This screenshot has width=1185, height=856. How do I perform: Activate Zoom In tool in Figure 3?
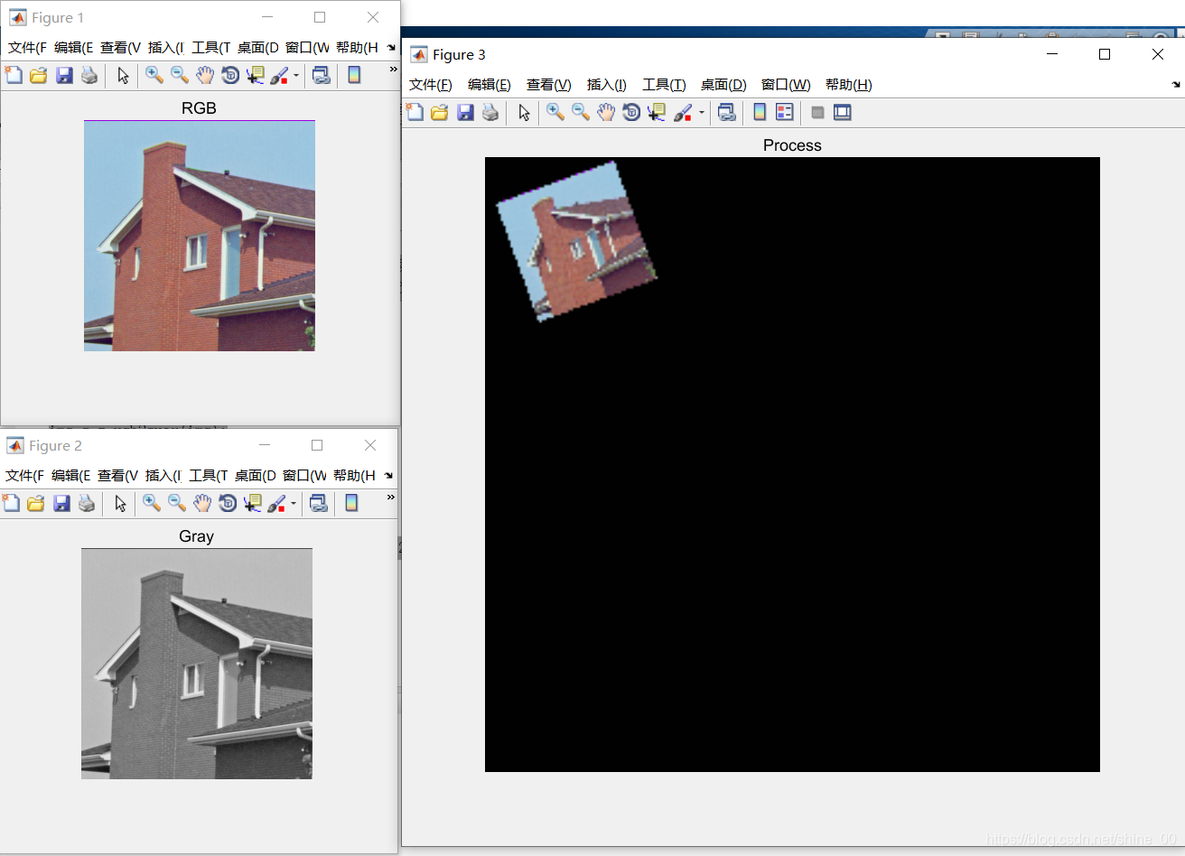(555, 112)
